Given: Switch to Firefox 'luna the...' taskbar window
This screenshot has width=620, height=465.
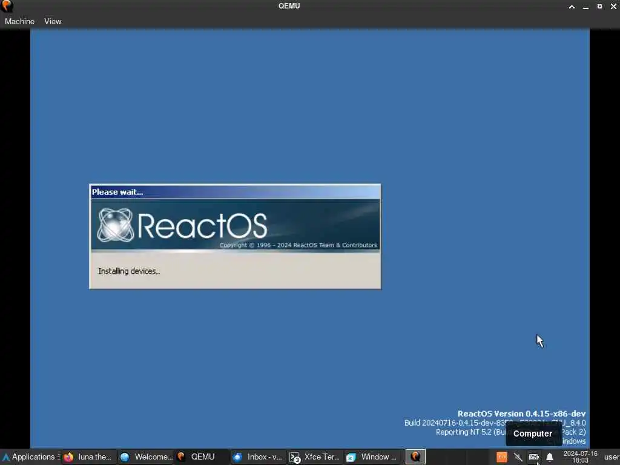Looking at the screenshot, I should pyautogui.click(x=90, y=457).
